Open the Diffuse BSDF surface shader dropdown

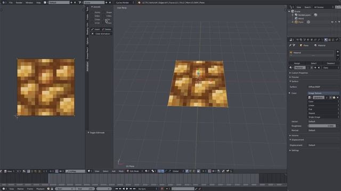[x=323, y=87]
